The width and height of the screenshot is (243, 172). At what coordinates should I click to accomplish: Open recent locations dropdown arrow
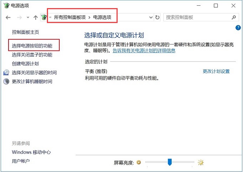(x=27, y=17)
